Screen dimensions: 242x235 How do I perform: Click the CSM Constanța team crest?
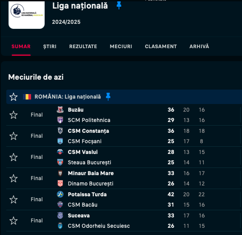[60, 131]
